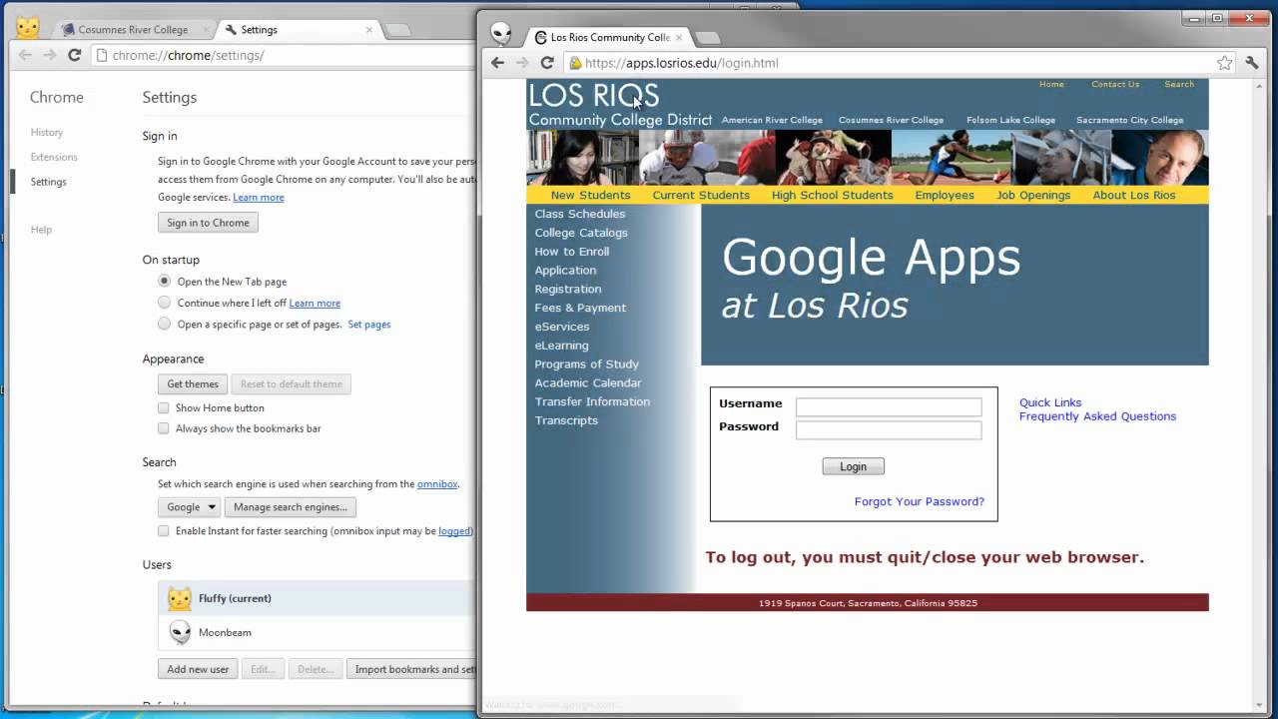This screenshot has height=719, width=1278.
Task: Open High School Students menu
Action: click(832, 195)
